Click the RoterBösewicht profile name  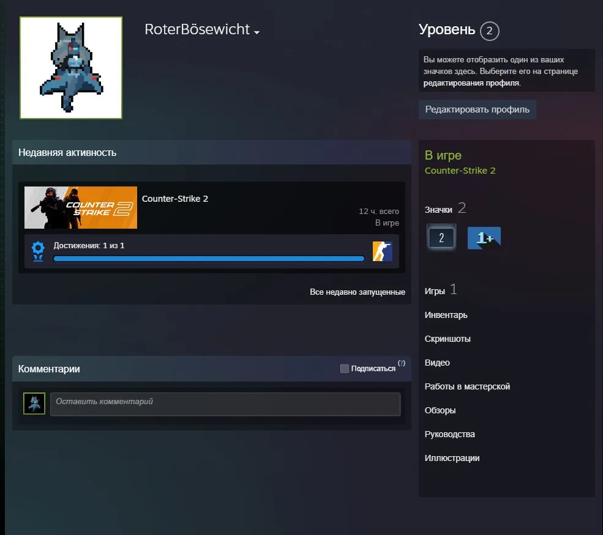pos(197,29)
